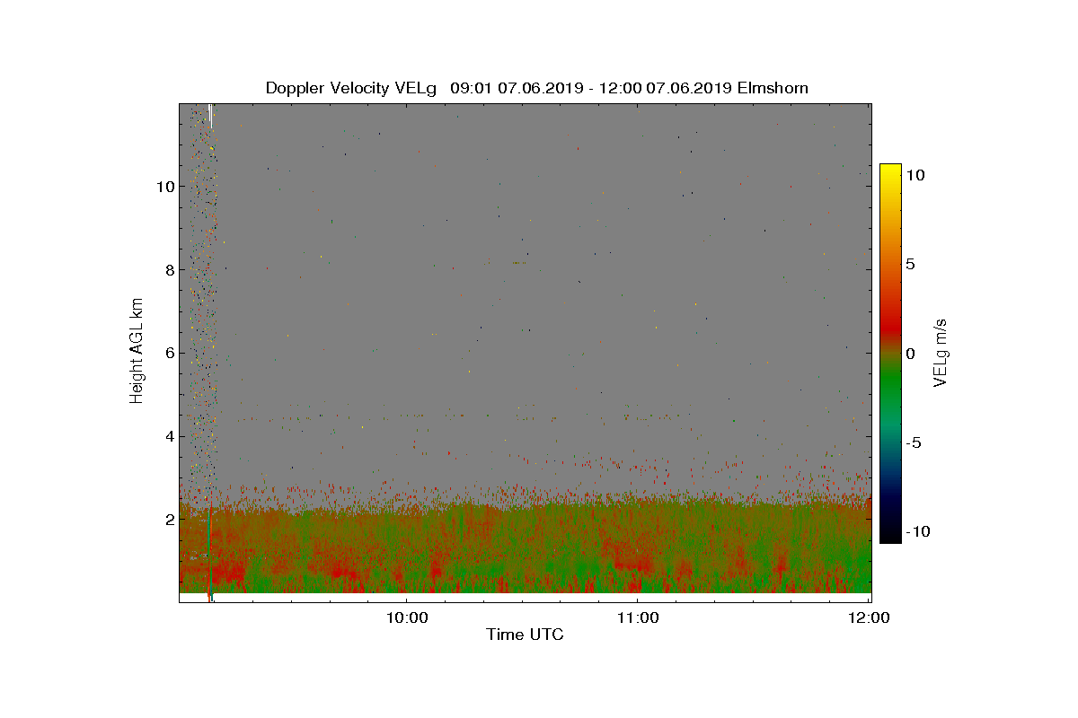Click the height axis tick label "10"

click(164, 187)
